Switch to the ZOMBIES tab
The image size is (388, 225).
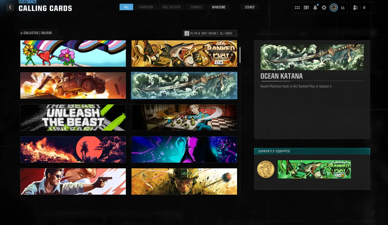pos(196,7)
